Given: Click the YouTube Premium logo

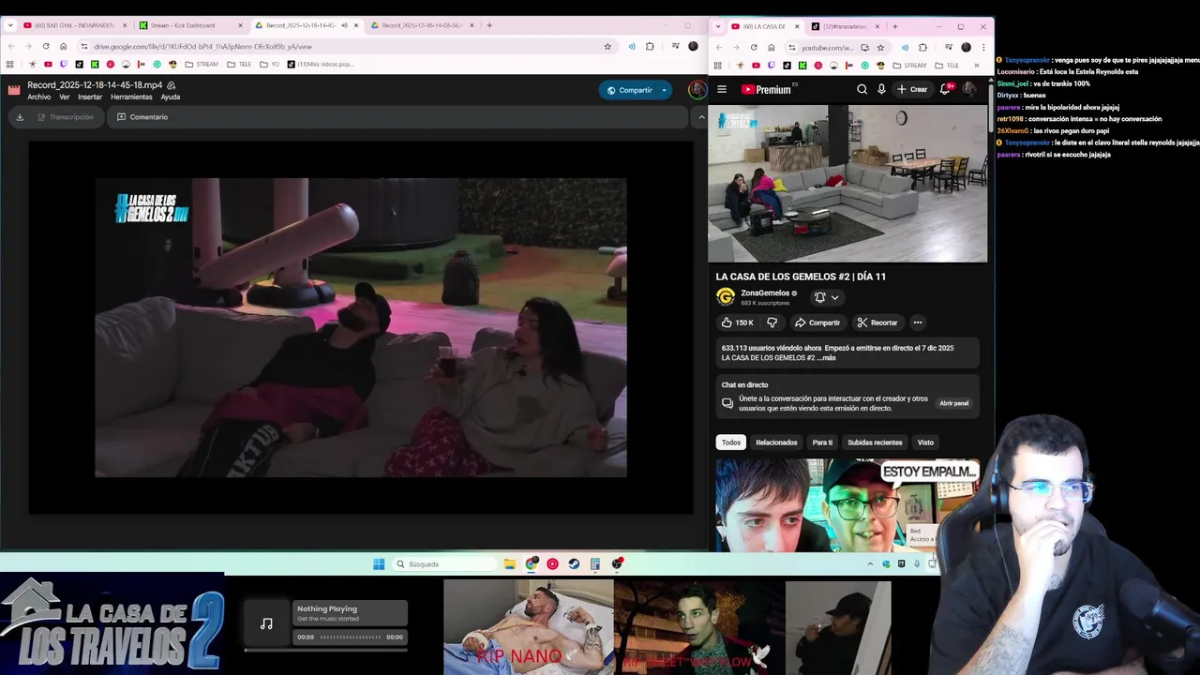Looking at the screenshot, I should (x=767, y=89).
